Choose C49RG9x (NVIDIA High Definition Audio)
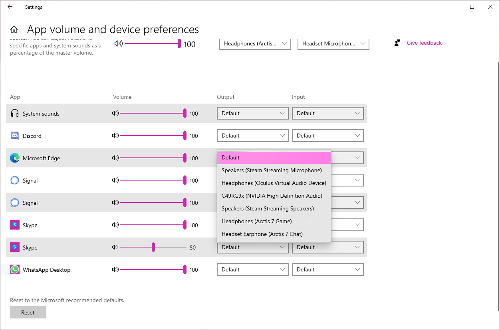 (x=272, y=196)
